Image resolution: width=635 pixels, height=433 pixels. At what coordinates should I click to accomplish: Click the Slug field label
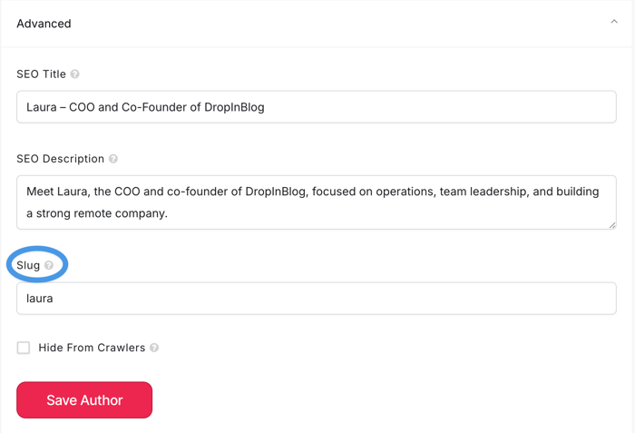tap(28, 266)
